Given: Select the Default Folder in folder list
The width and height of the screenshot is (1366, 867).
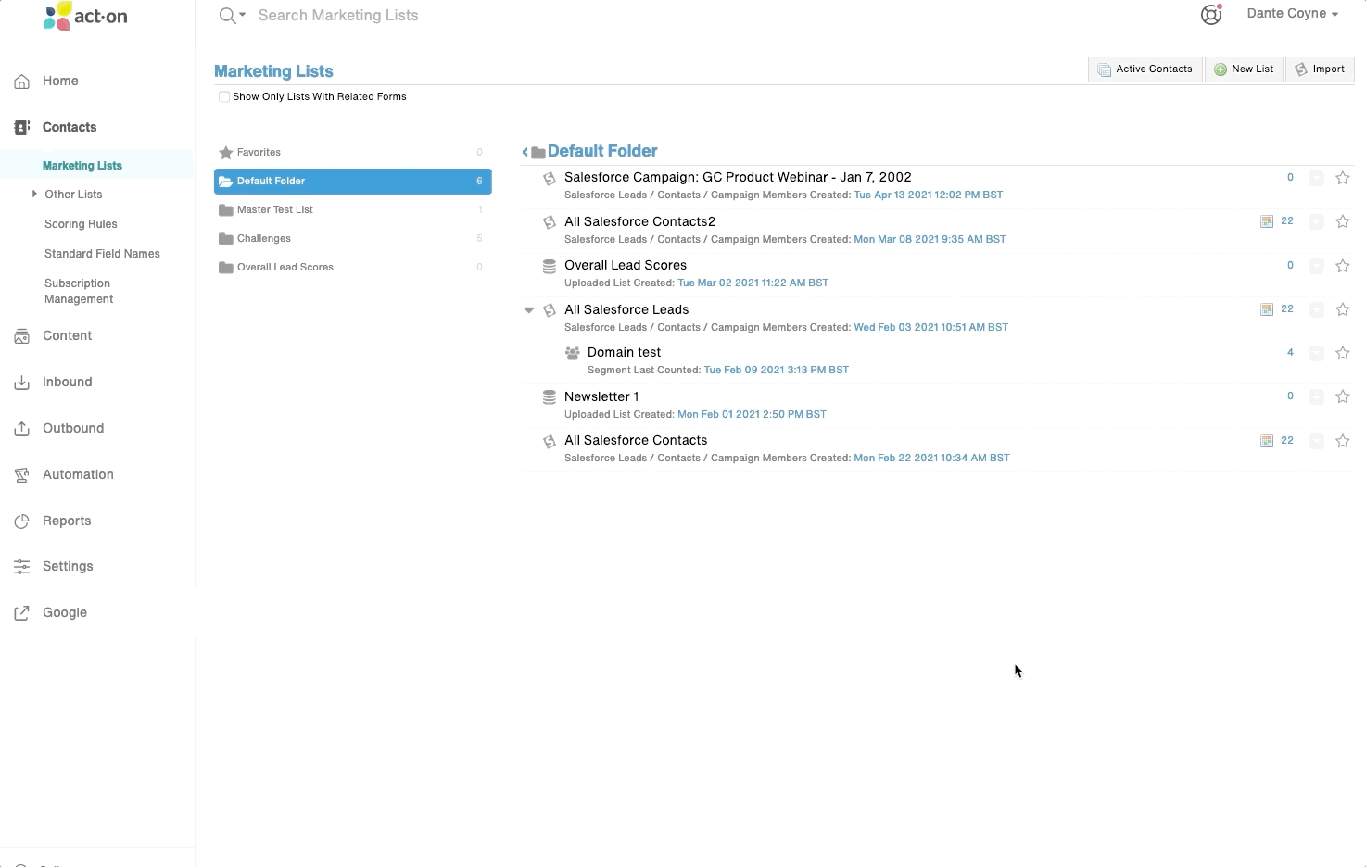Looking at the screenshot, I should coord(352,182).
